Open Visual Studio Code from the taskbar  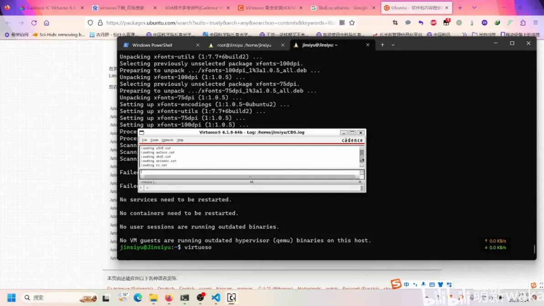pos(216,298)
